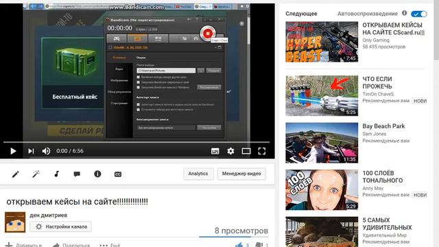Play the YouTube video
Screen dimensions: 439x247
coord(13,151)
